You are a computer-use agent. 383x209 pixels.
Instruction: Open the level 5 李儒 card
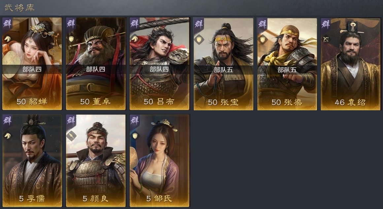(x=32, y=161)
